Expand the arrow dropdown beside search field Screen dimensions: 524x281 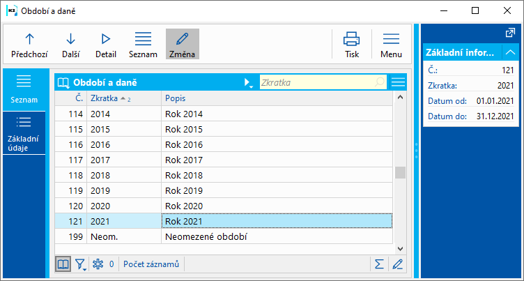[x=249, y=82]
